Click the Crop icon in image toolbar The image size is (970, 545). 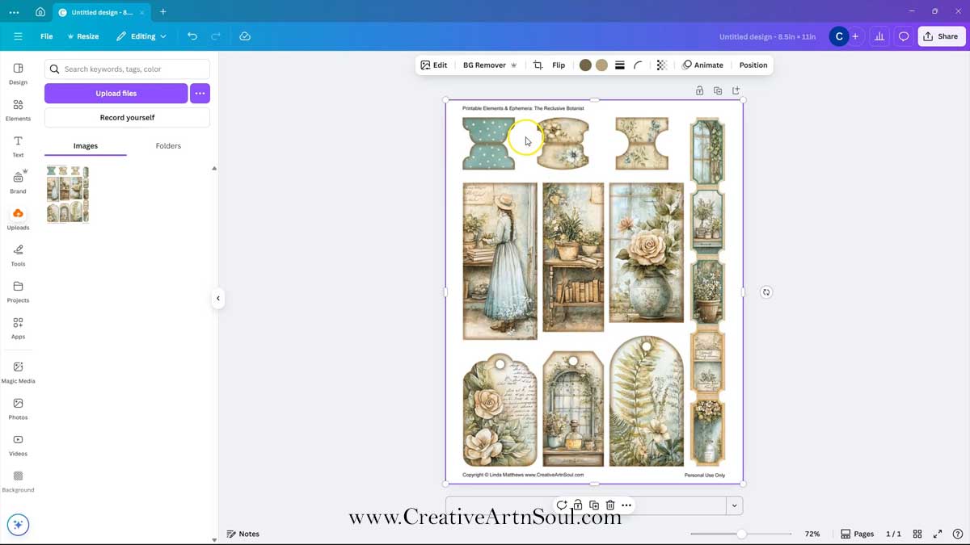(538, 65)
